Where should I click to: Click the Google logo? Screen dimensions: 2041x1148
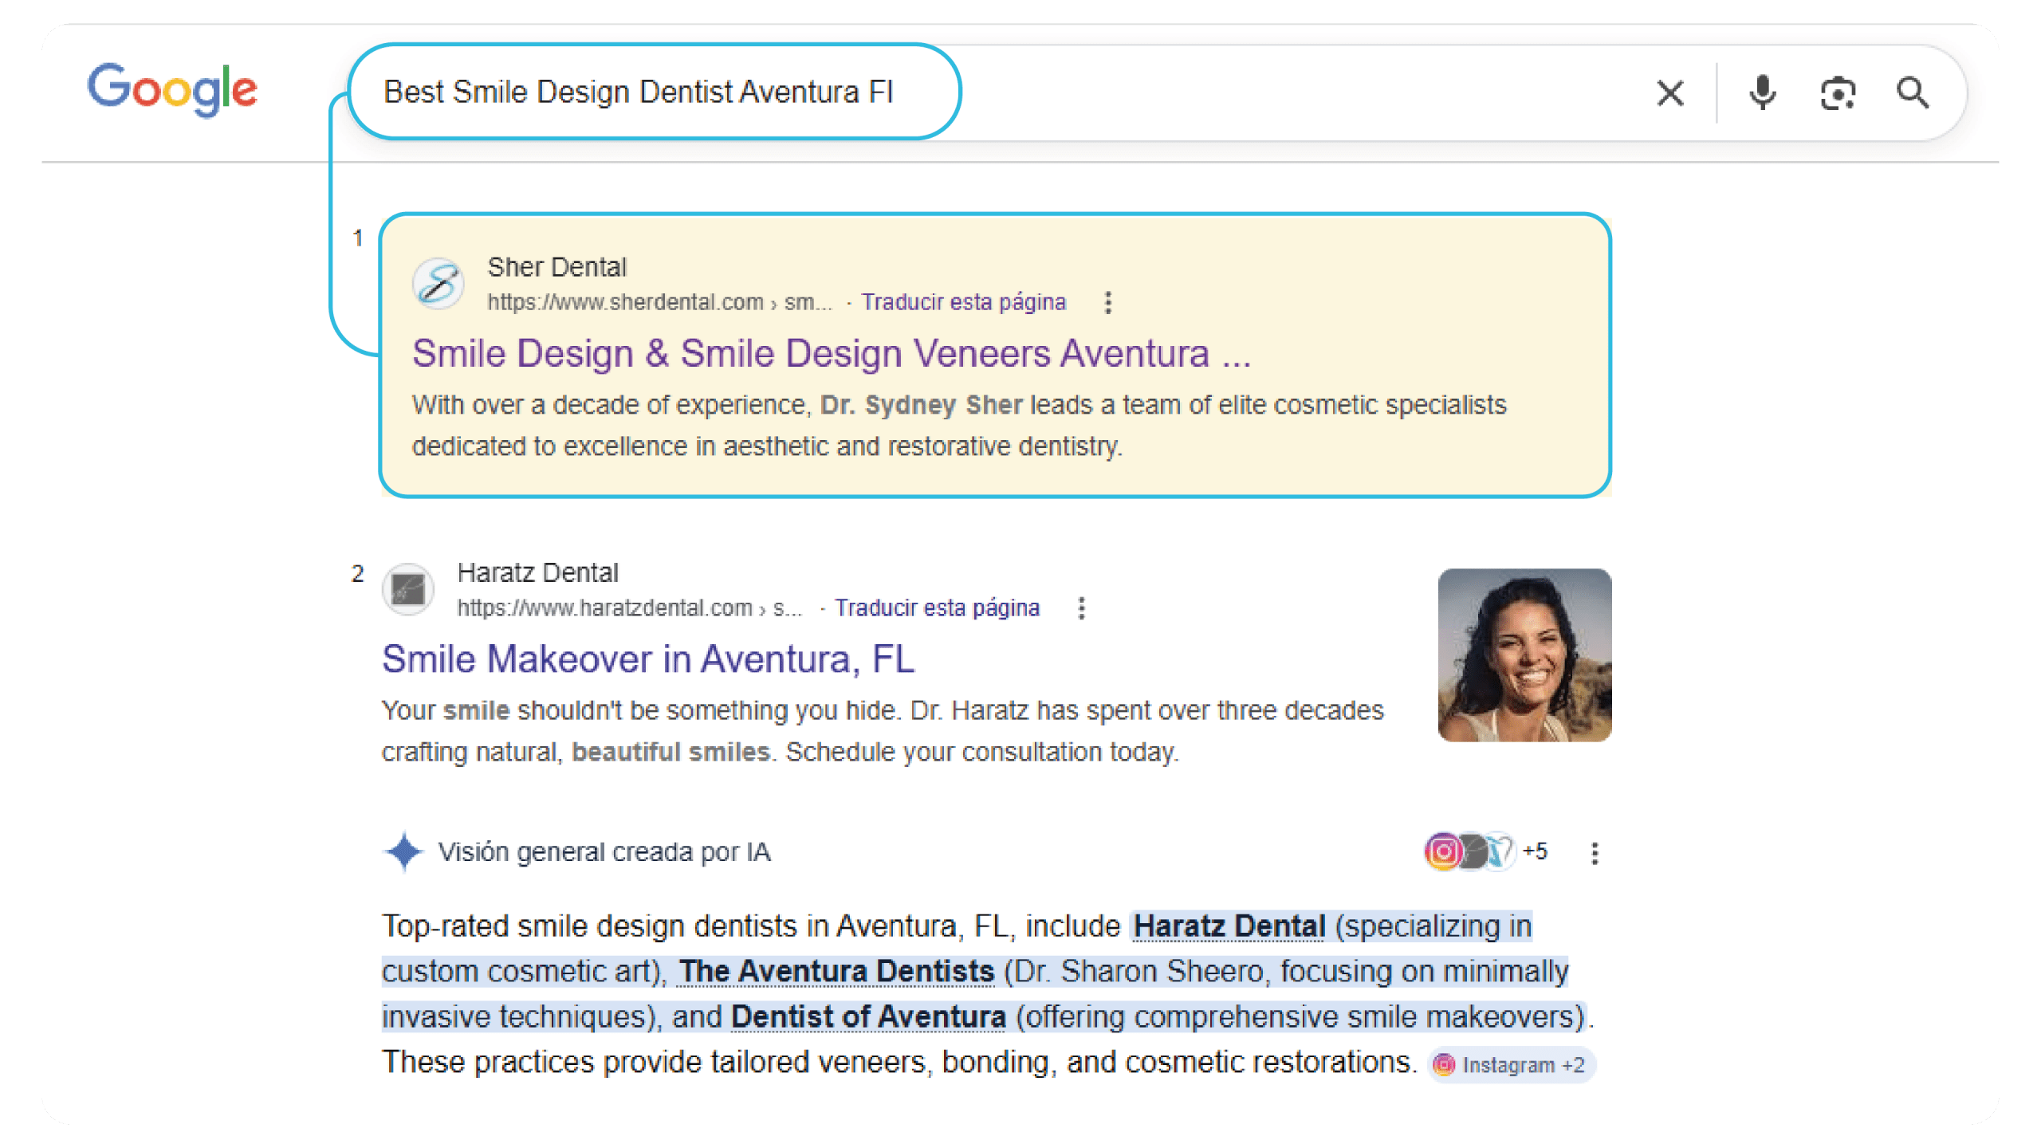click(x=172, y=89)
